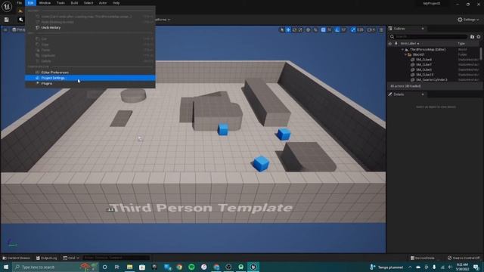Choose Editor Preferences in Edit menu
This screenshot has height=272, width=484.
(90, 73)
